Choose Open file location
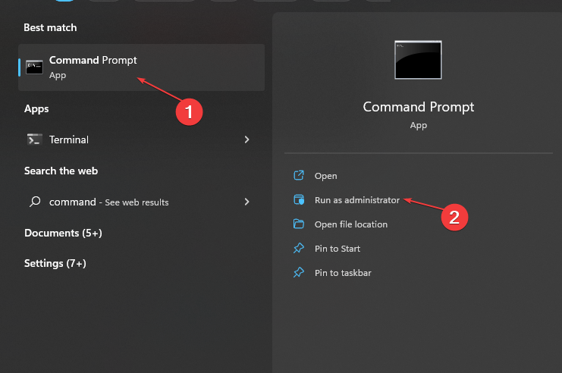 click(x=350, y=224)
